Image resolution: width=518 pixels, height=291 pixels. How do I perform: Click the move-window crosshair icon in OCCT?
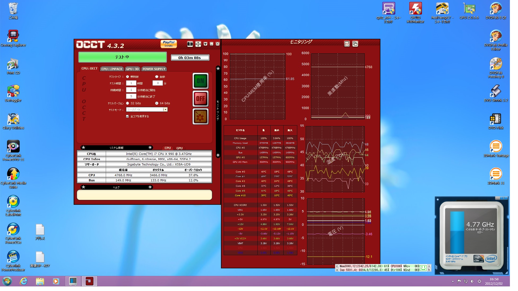[x=198, y=44]
